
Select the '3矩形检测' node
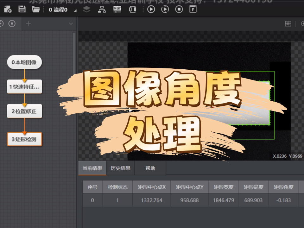(x=24, y=139)
